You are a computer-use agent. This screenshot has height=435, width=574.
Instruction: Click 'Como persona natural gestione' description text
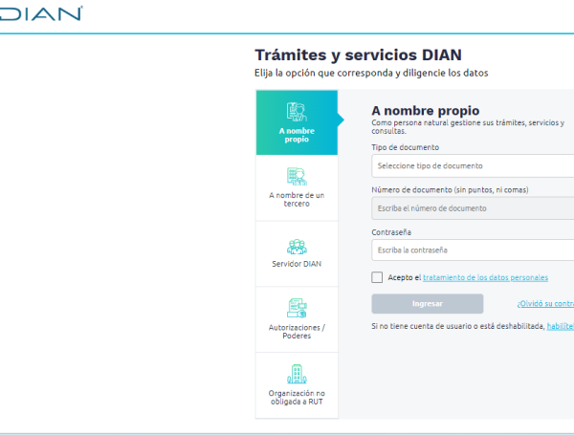pyautogui.click(x=468, y=126)
